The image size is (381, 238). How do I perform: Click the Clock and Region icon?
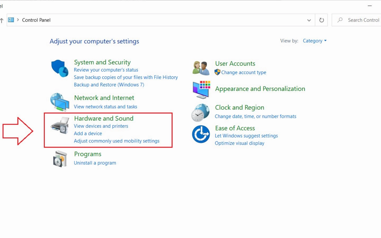tap(201, 113)
